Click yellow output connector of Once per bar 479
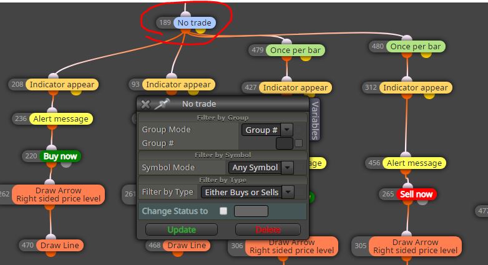 tap(306, 57)
